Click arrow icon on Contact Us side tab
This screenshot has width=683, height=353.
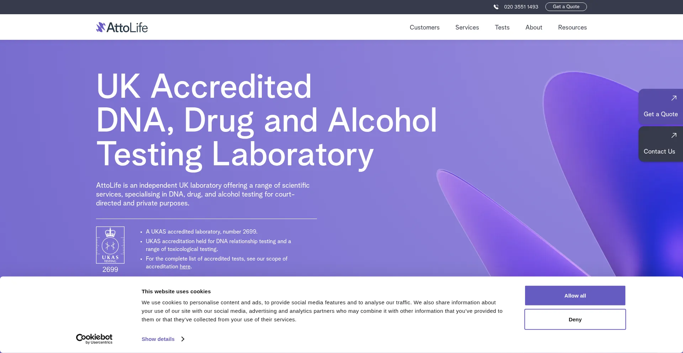pos(674,135)
